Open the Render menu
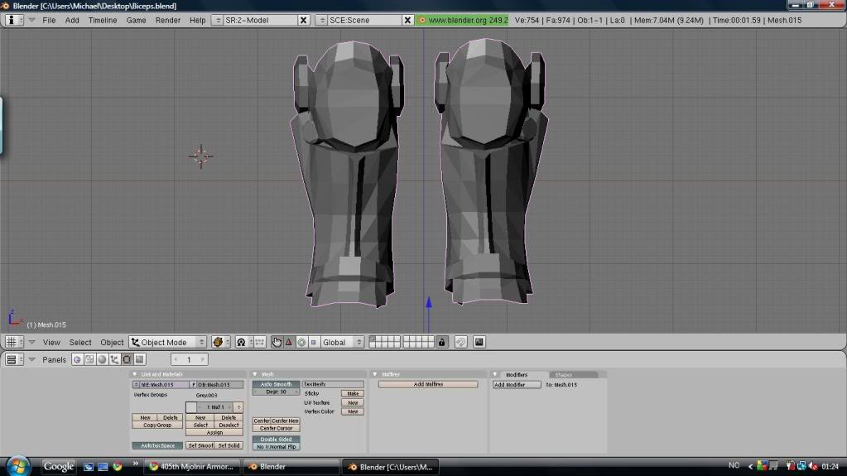847x476 pixels. [x=168, y=20]
